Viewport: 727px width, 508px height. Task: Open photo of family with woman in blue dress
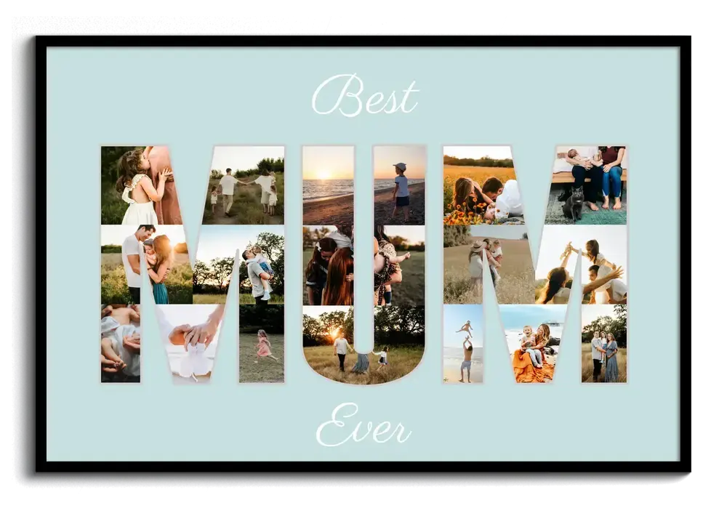tap(604, 344)
